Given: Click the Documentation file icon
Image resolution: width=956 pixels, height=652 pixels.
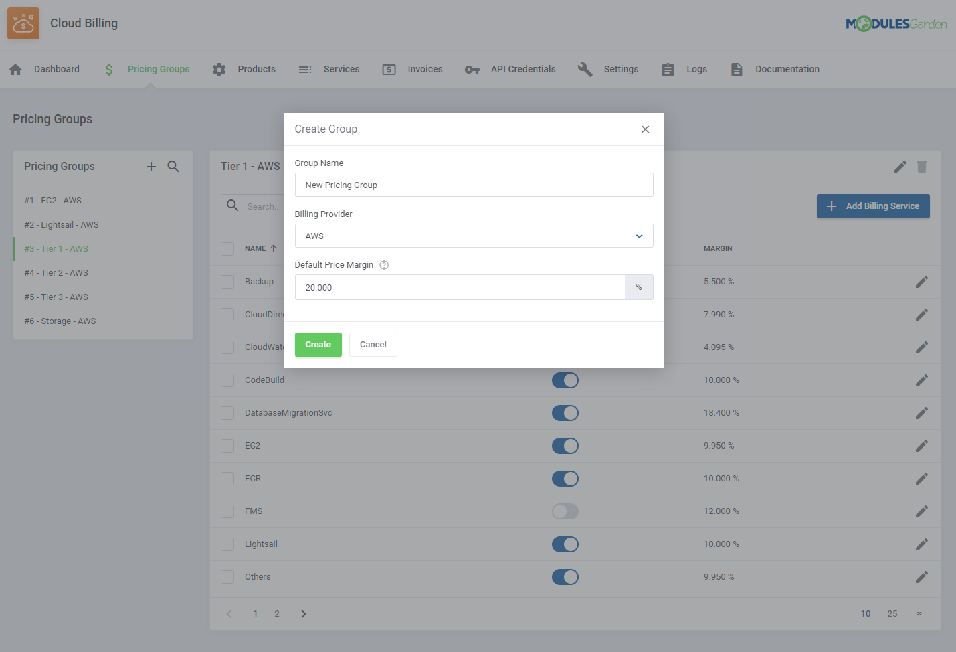Looking at the screenshot, I should [x=737, y=70].
